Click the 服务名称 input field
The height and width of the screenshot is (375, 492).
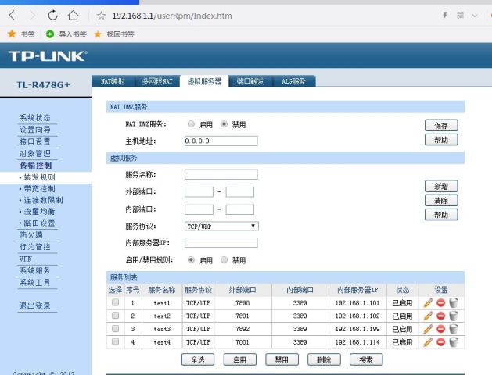tap(221, 174)
